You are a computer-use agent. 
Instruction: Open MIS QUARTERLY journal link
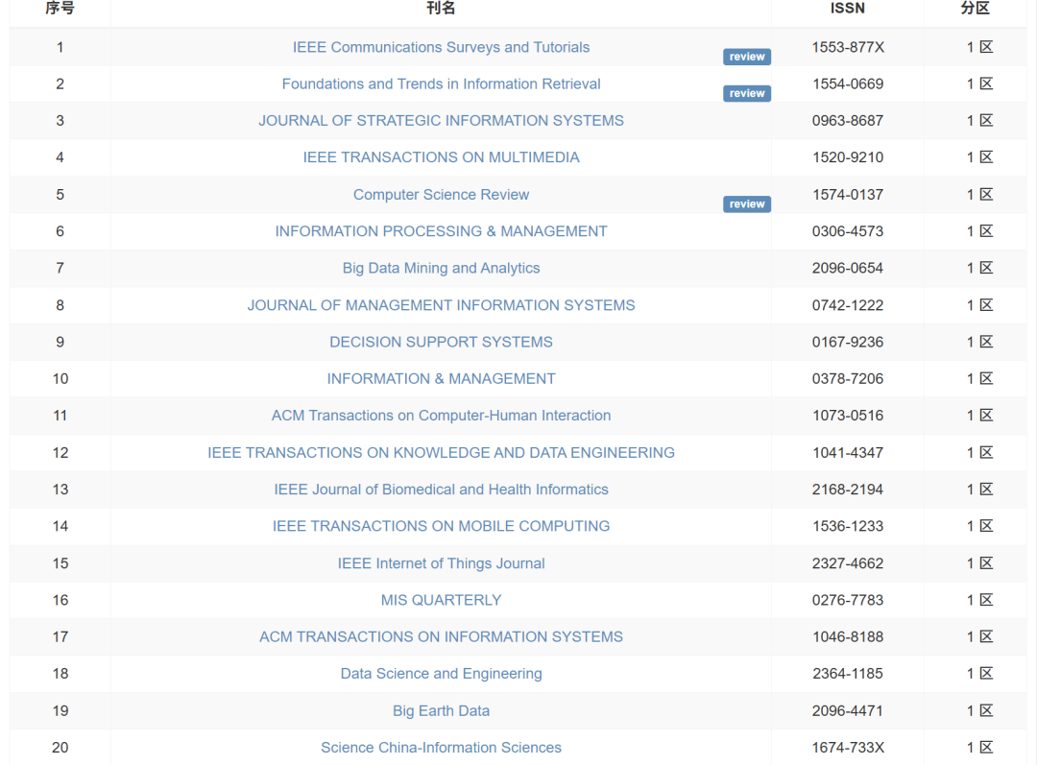point(441,600)
